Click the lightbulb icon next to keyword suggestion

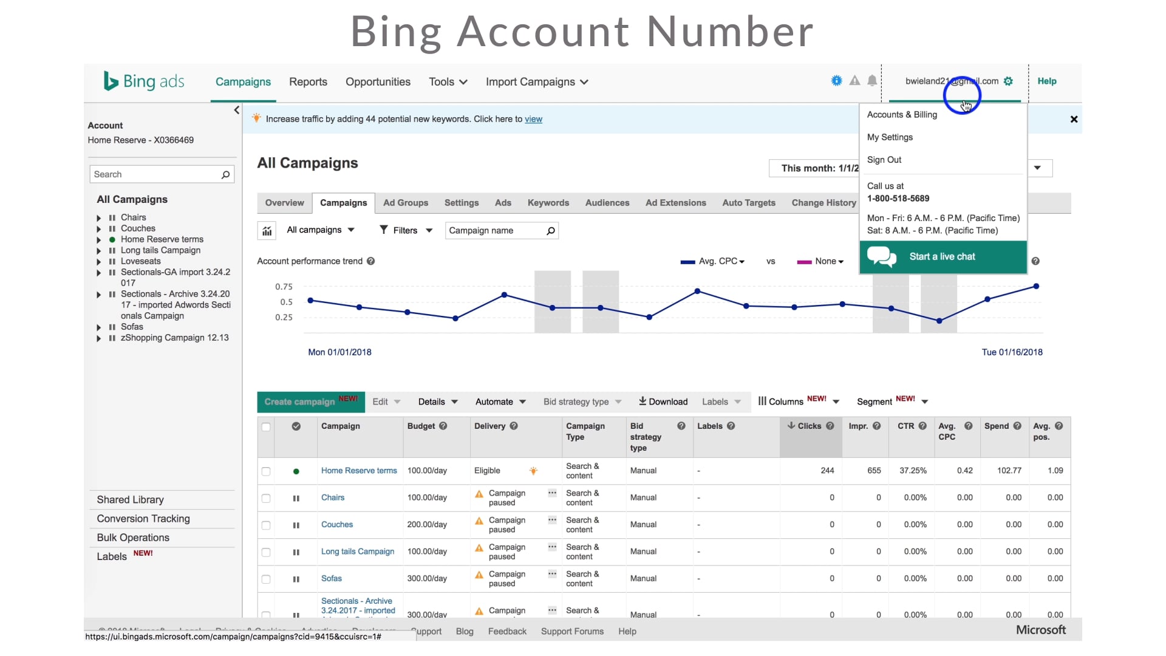pyautogui.click(x=256, y=118)
